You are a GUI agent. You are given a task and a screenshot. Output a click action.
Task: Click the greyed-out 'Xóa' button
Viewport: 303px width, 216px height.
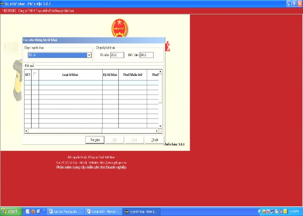[134, 140]
